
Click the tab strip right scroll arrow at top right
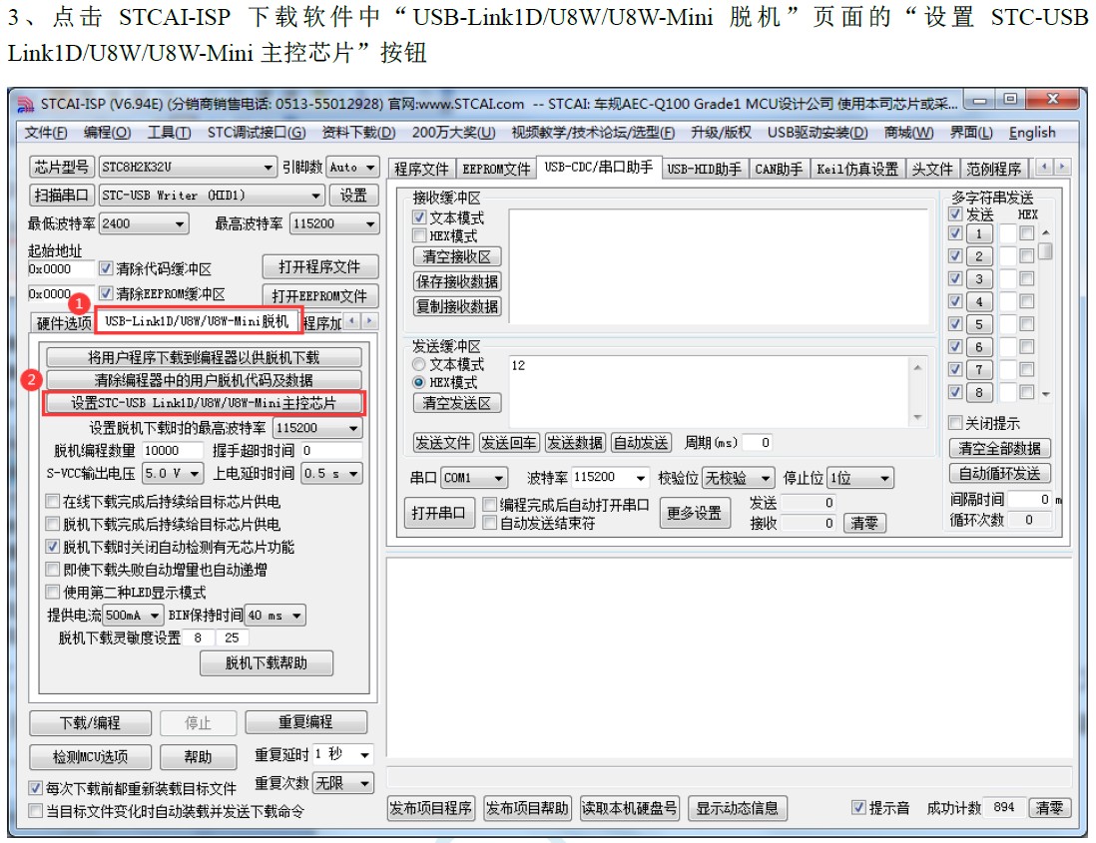coord(1062,167)
